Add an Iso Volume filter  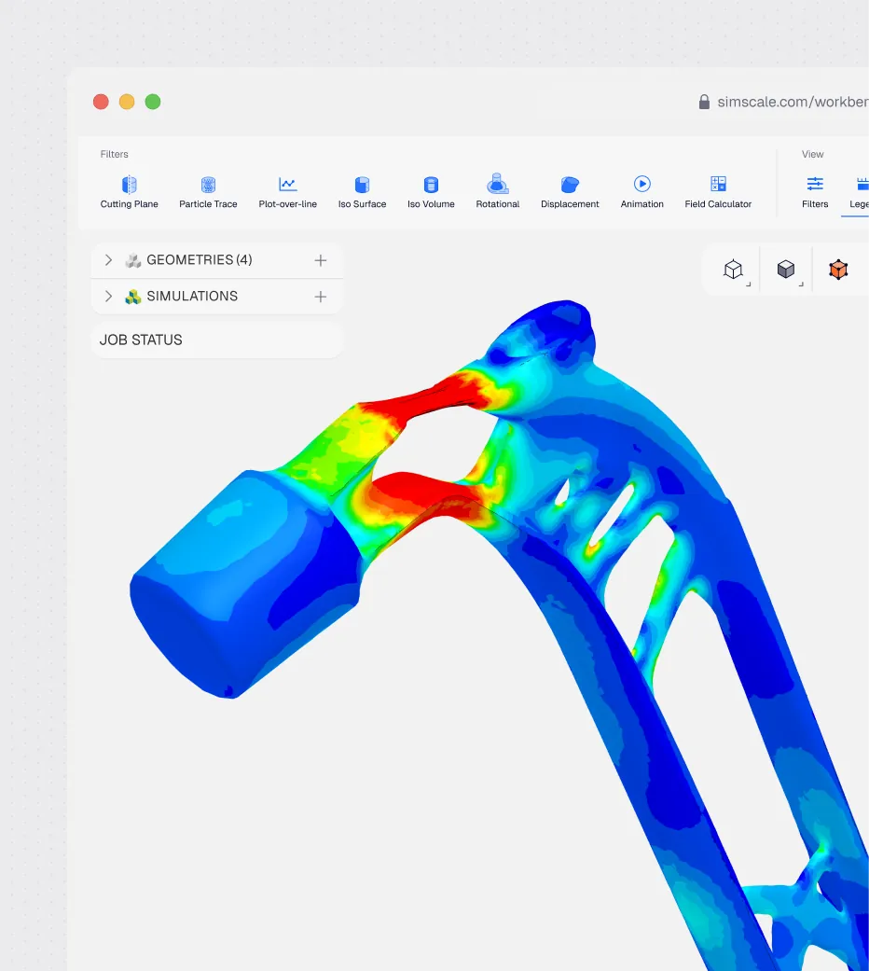[431, 192]
